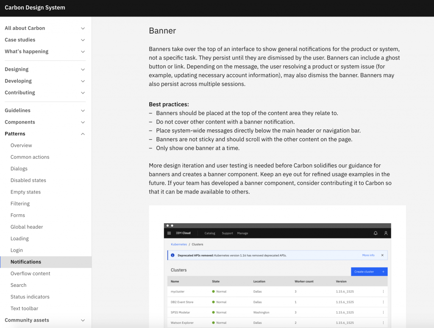434x328 pixels.
Task: Expand the Components section
Action: (x=45, y=122)
